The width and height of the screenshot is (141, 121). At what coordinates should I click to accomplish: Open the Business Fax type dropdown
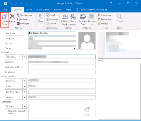pos(24,92)
